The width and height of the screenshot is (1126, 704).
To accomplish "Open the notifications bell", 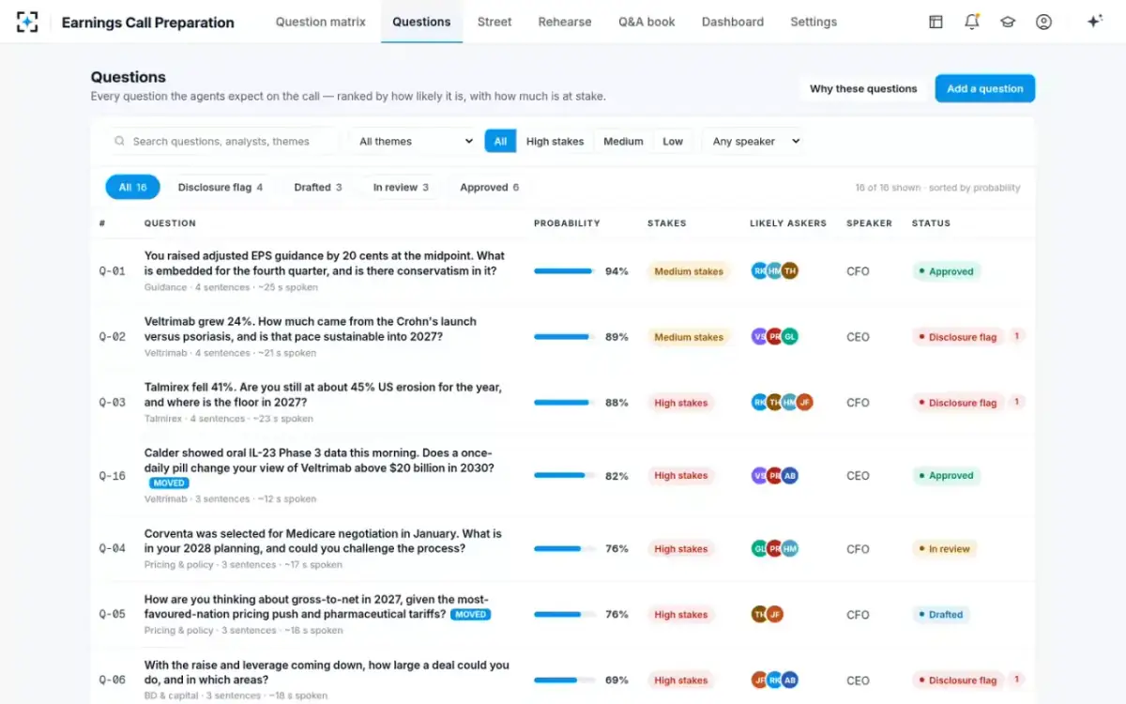I will pyautogui.click(x=972, y=22).
